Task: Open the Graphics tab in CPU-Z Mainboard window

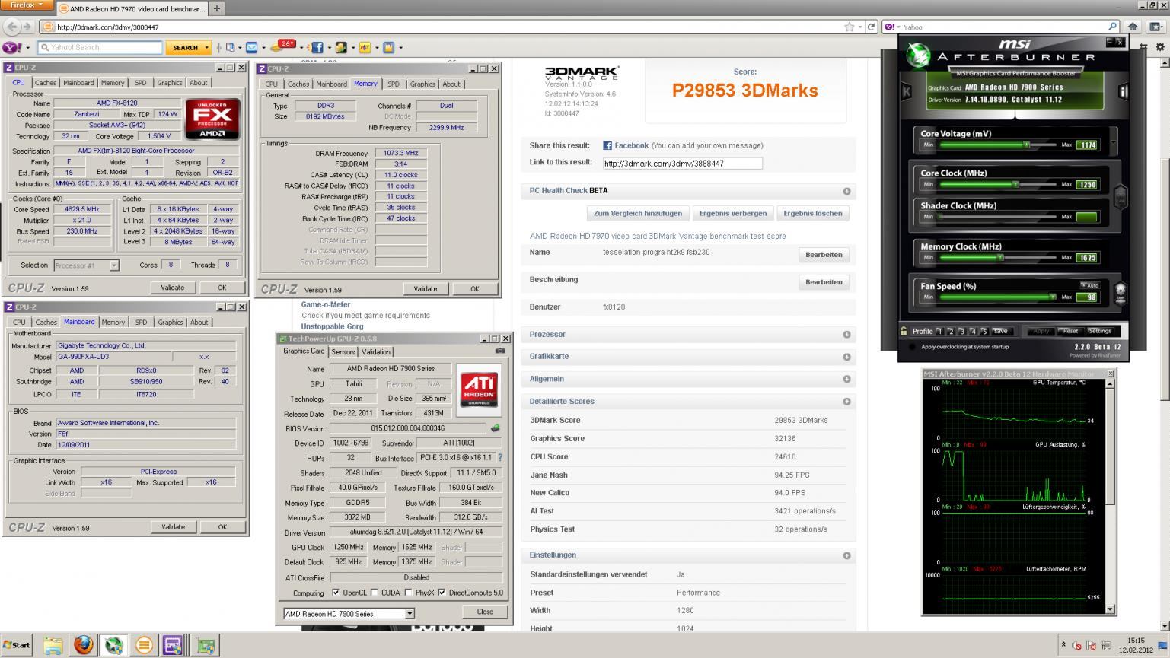Action: 171,323
